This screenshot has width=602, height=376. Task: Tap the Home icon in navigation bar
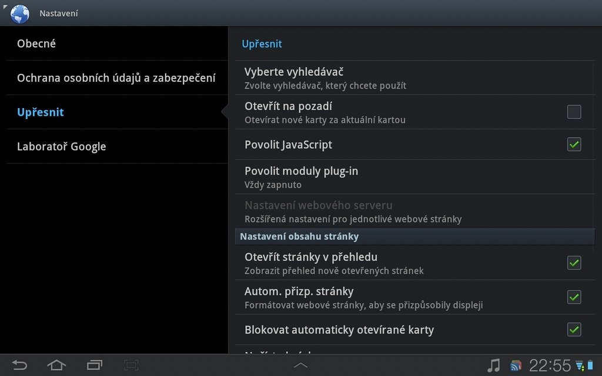[56, 365]
